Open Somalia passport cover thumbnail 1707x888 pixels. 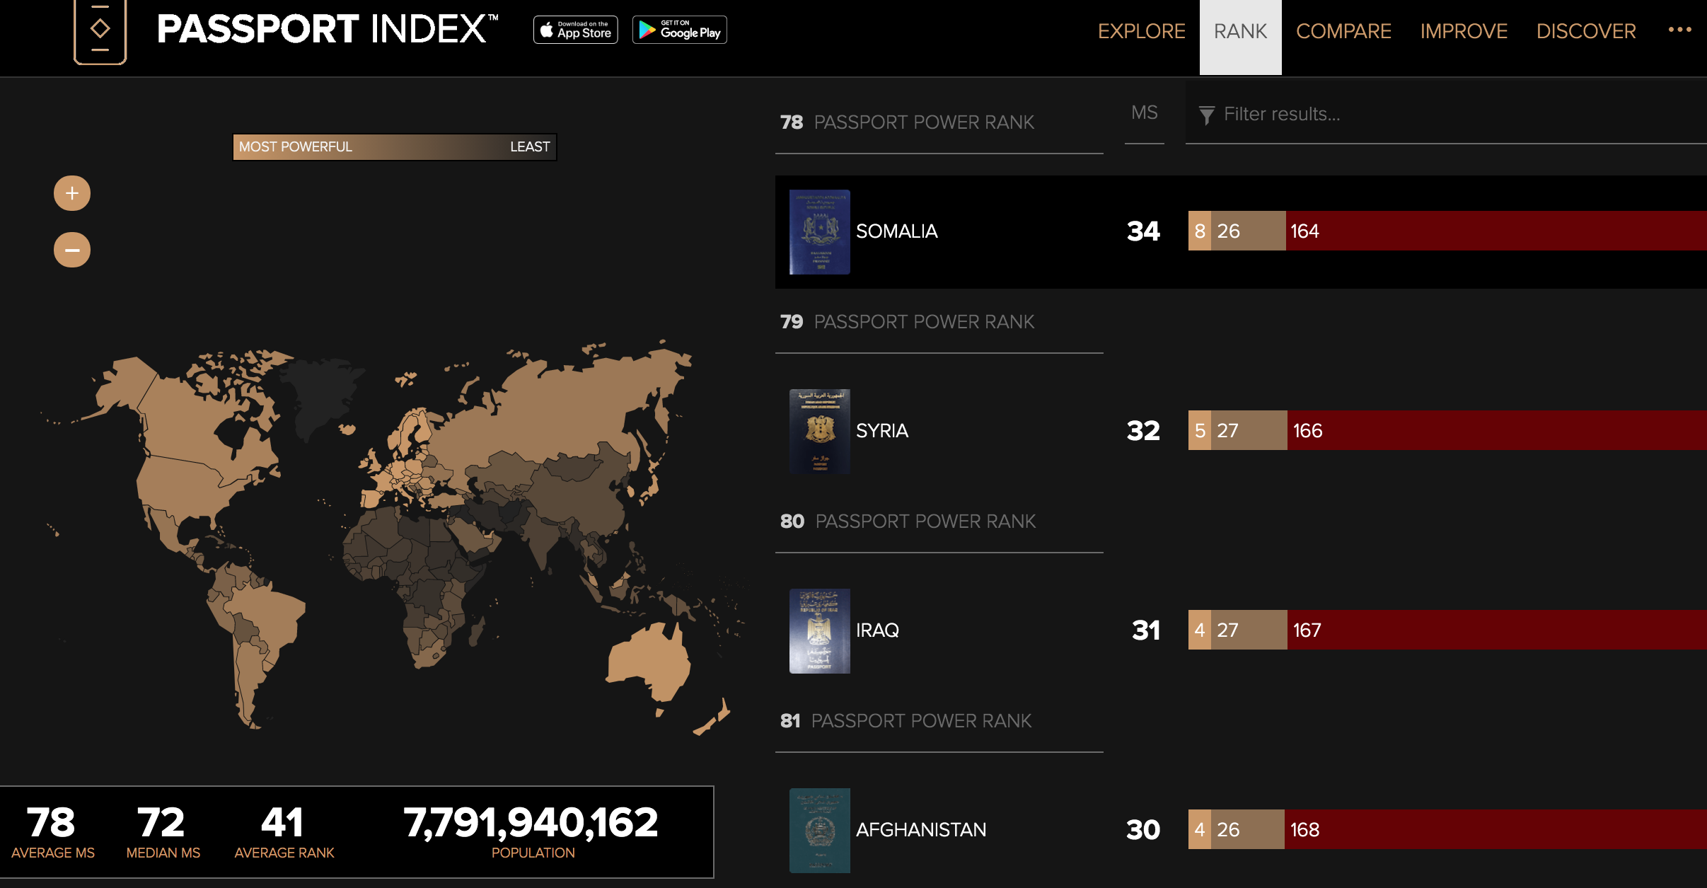[819, 232]
